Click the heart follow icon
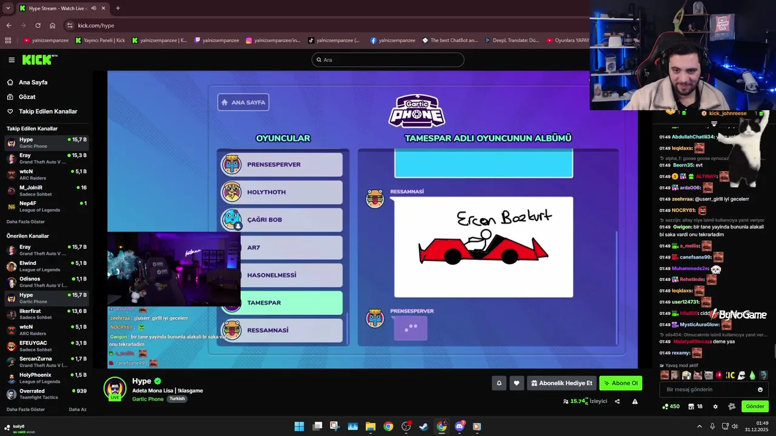Screen dimensions: 776x436 (x=517, y=383)
